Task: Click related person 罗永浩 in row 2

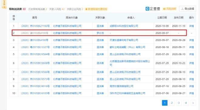Action: [100, 33]
